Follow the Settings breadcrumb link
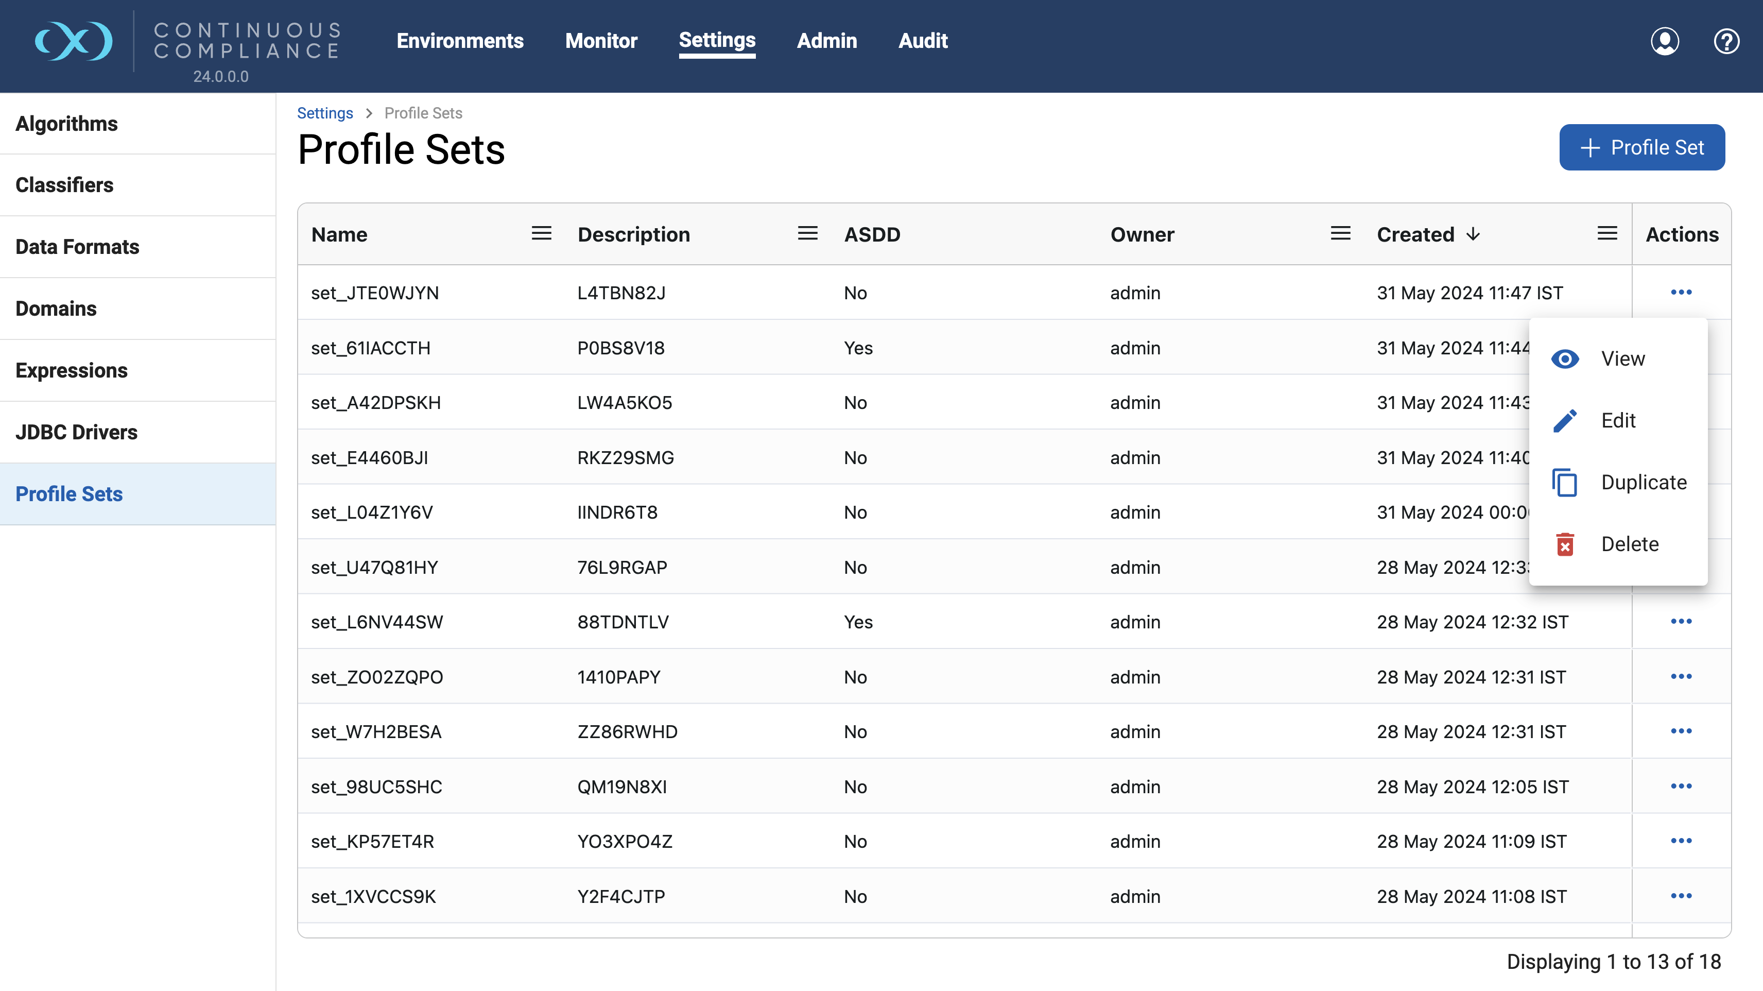This screenshot has height=991, width=1763. point(324,113)
